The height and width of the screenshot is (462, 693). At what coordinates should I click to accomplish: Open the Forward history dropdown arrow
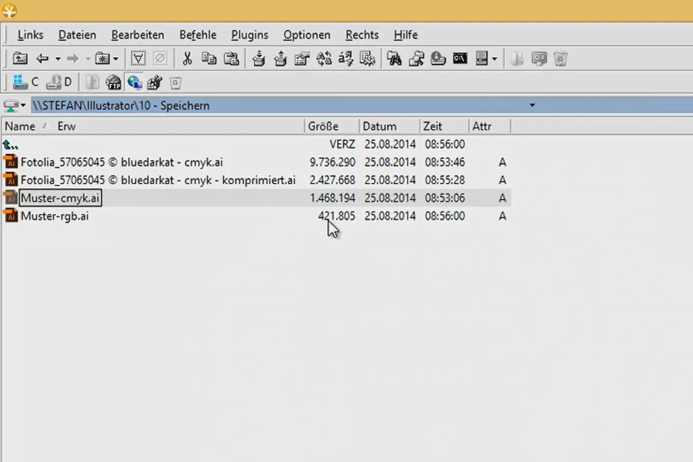click(88, 59)
